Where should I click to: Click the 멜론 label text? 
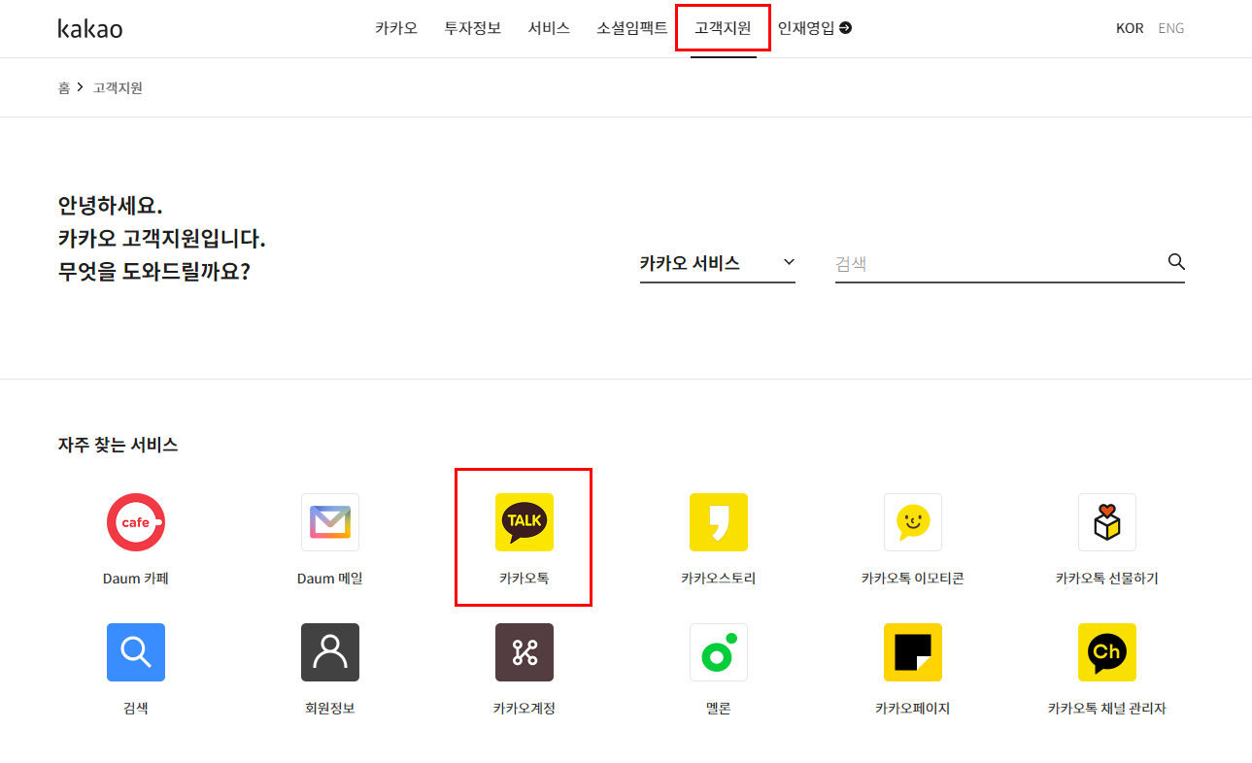719,709
